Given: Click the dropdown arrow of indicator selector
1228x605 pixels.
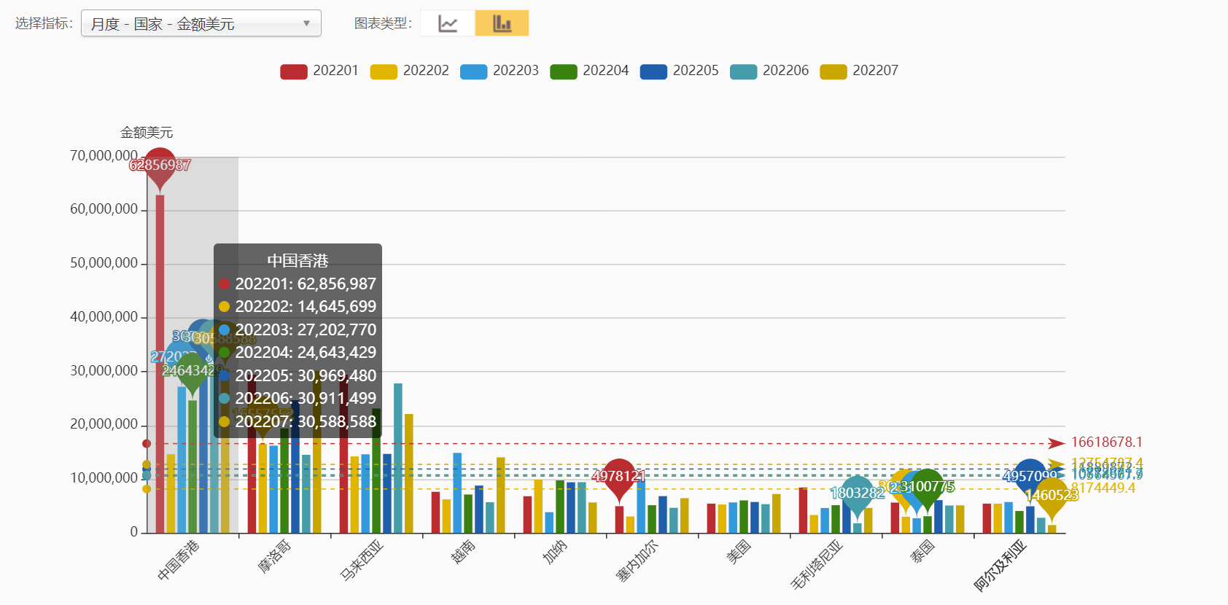Looking at the screenshot, I should click(307, 23).
